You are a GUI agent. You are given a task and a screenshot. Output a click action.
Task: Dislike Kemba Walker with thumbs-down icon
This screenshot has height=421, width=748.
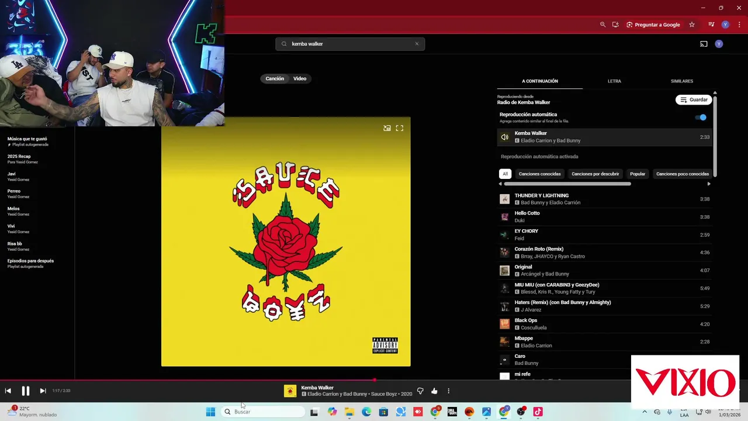(x=420, y=391)
